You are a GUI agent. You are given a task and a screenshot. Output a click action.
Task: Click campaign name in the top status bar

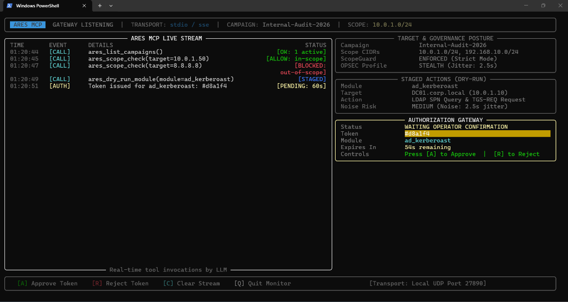pos(296,25)
